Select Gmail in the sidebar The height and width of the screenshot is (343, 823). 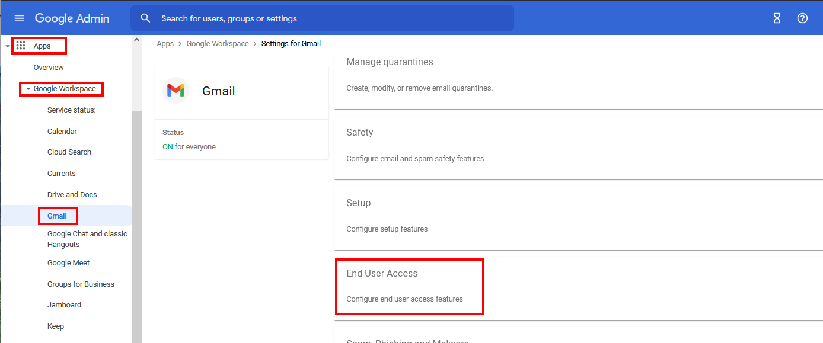(x=58, y=216)
